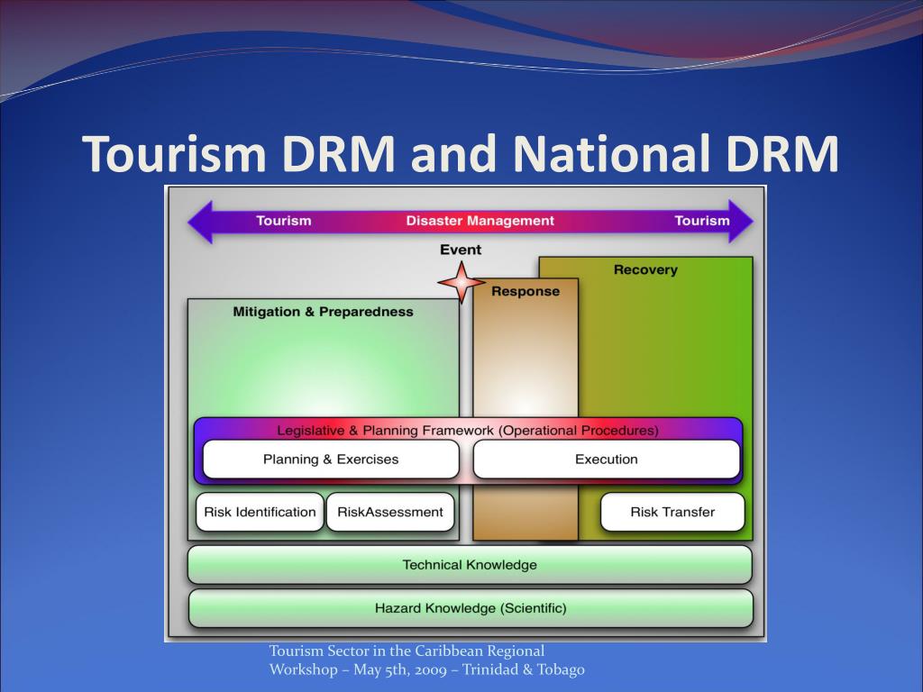
Task: Click the left arrowhead of the purple banner
Action: point(201,222)
